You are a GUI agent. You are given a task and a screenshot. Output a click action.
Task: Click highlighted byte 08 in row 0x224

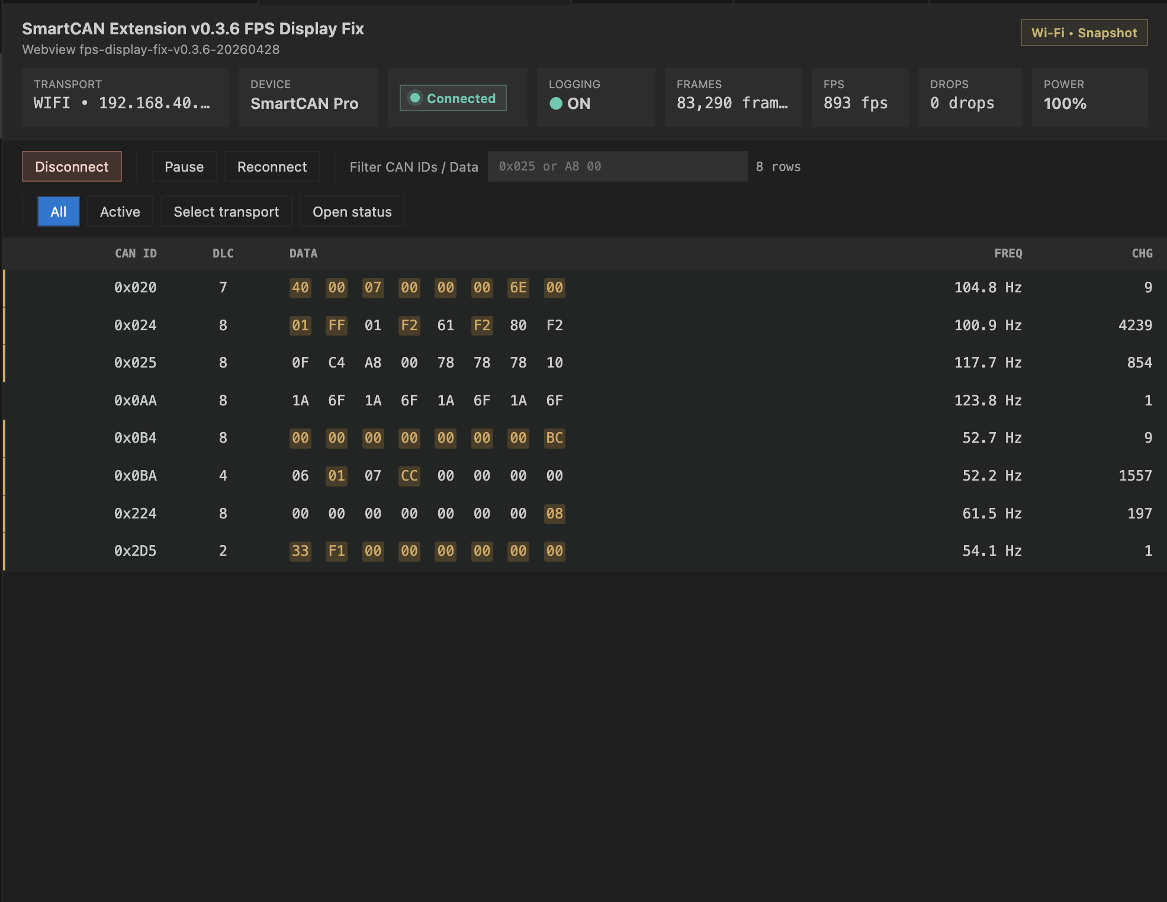coord(554,513)
